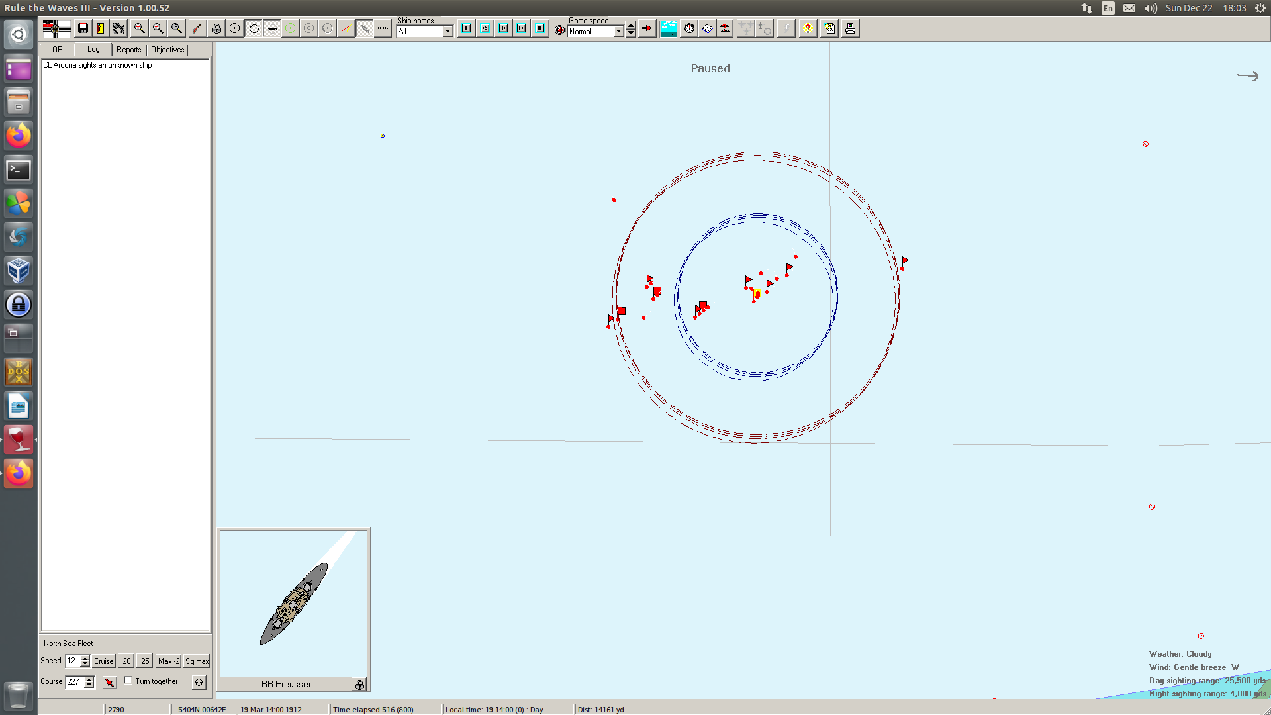This screenshot has height=715, width=1271.
Task: Save the game with the floppy disk icon
Action: point(83,28)
